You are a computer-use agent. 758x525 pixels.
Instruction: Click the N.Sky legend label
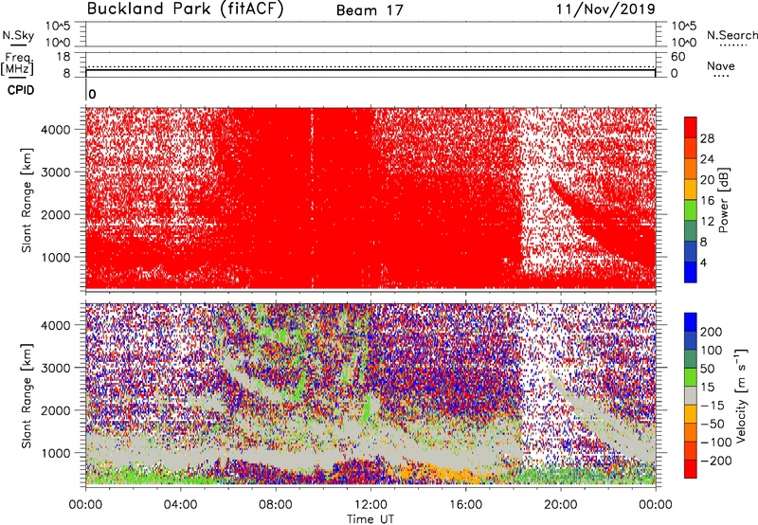pyautogui.click(x=18, y=35)
